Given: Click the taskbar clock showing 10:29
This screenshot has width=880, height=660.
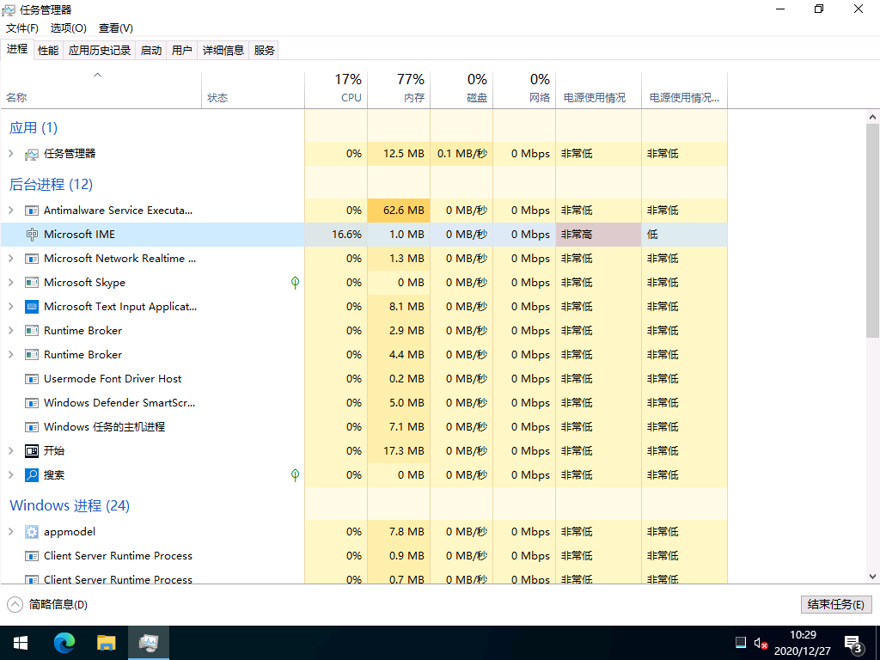Looking at the screenshot, I should pos(803,643).
